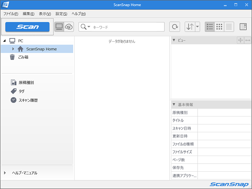
Task: Open the 表示(V) menu
Action: coord(45,14)
